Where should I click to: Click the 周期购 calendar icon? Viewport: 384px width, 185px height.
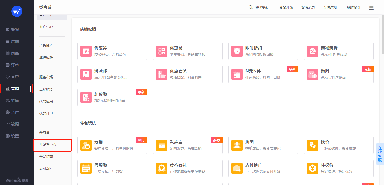(86, 168)
